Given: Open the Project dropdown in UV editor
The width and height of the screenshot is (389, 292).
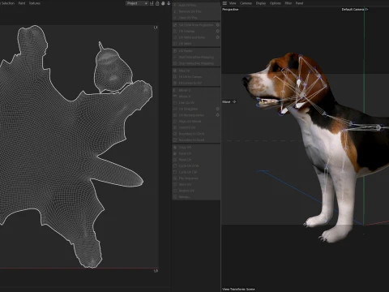Looking at the screenshot, I should [x=137, y=3].
